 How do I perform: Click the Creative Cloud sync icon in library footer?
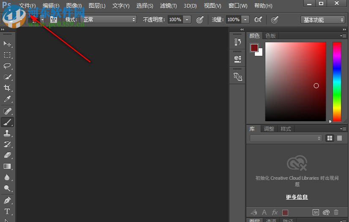(326, 212)
